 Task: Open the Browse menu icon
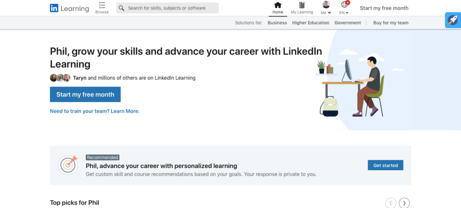coord(102,5)
